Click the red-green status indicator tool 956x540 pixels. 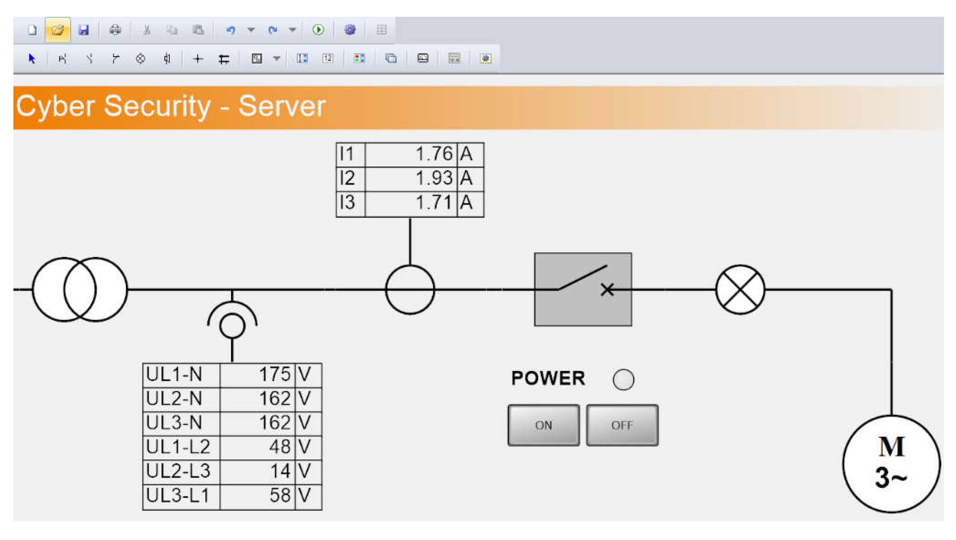(x=359, y=58)
